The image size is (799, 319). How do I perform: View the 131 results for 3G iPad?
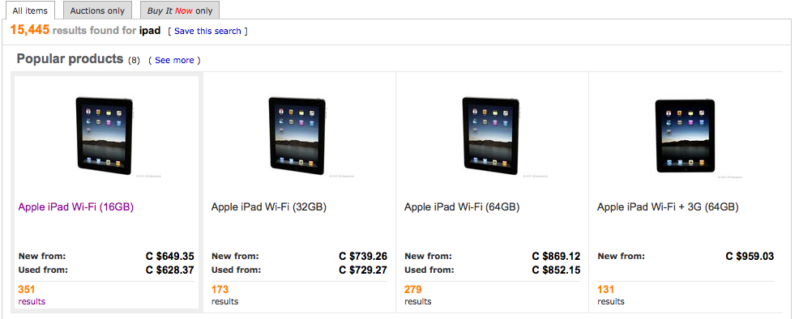click(x=611, y=295)
